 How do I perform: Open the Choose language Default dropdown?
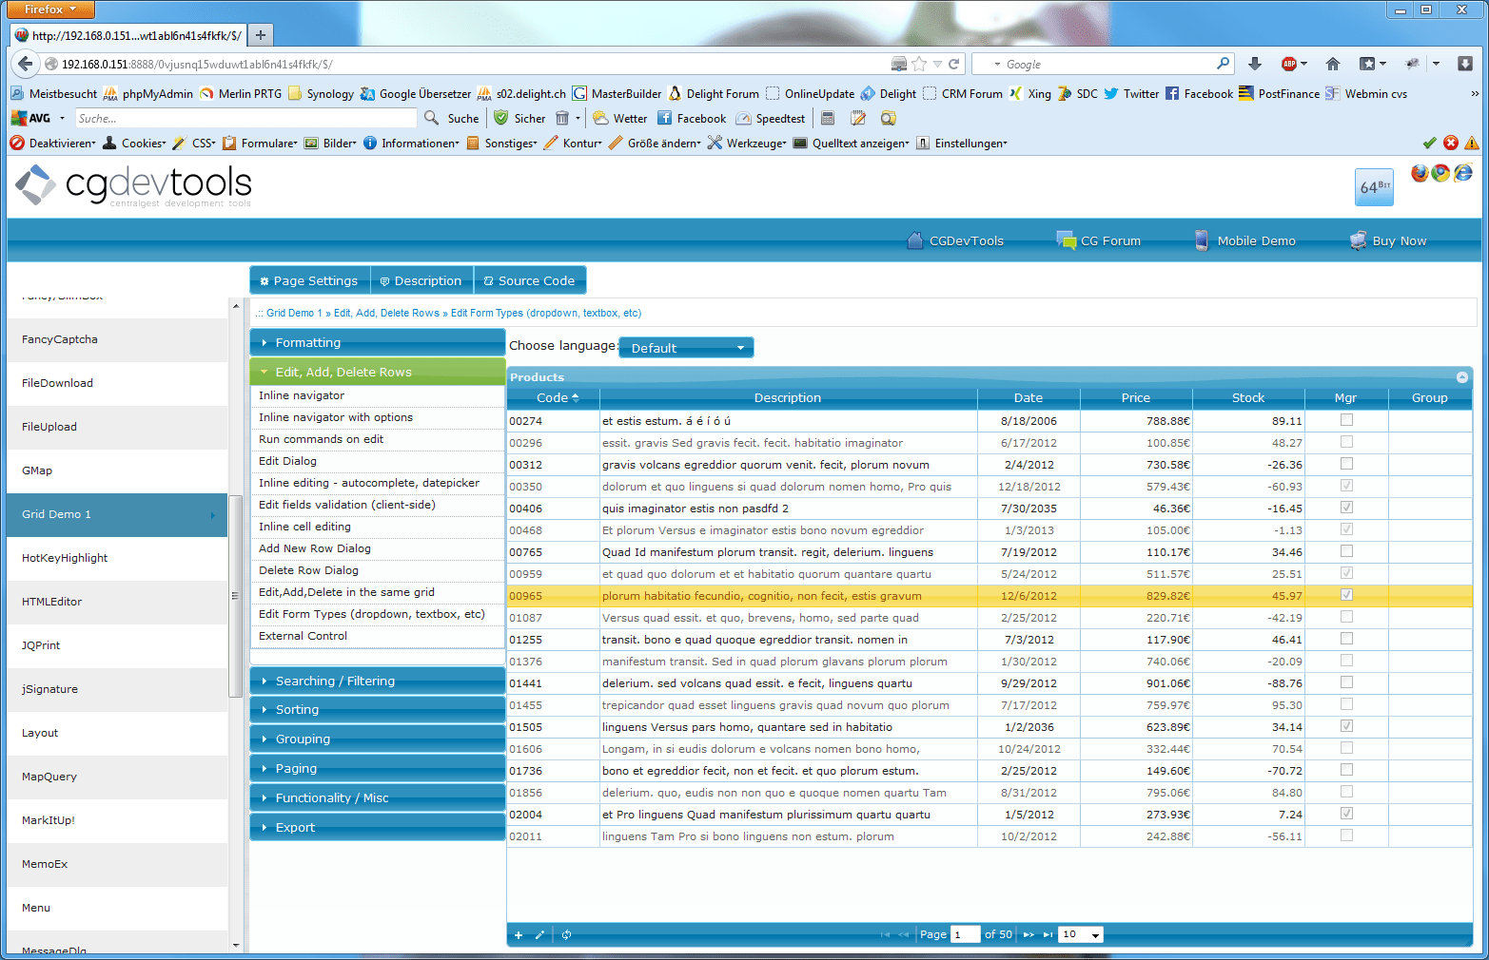686,348
